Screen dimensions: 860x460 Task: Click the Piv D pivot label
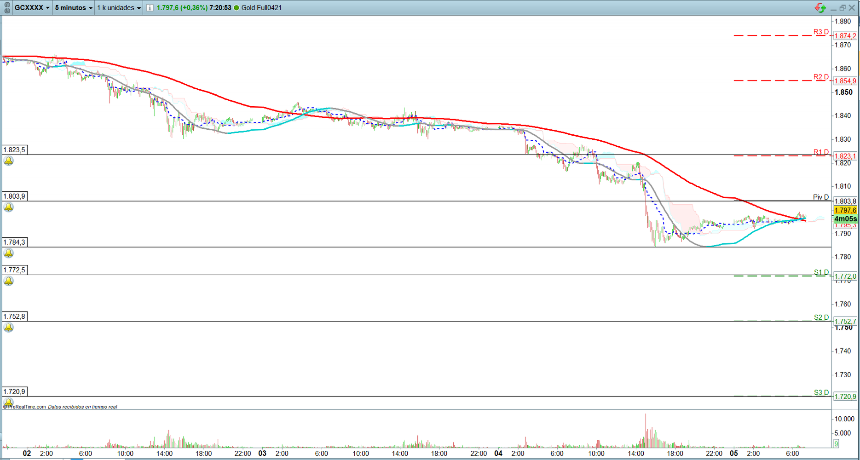(x=821, y=197)
